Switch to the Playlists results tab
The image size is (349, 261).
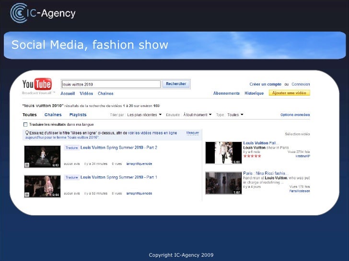(x=78, y=115)
